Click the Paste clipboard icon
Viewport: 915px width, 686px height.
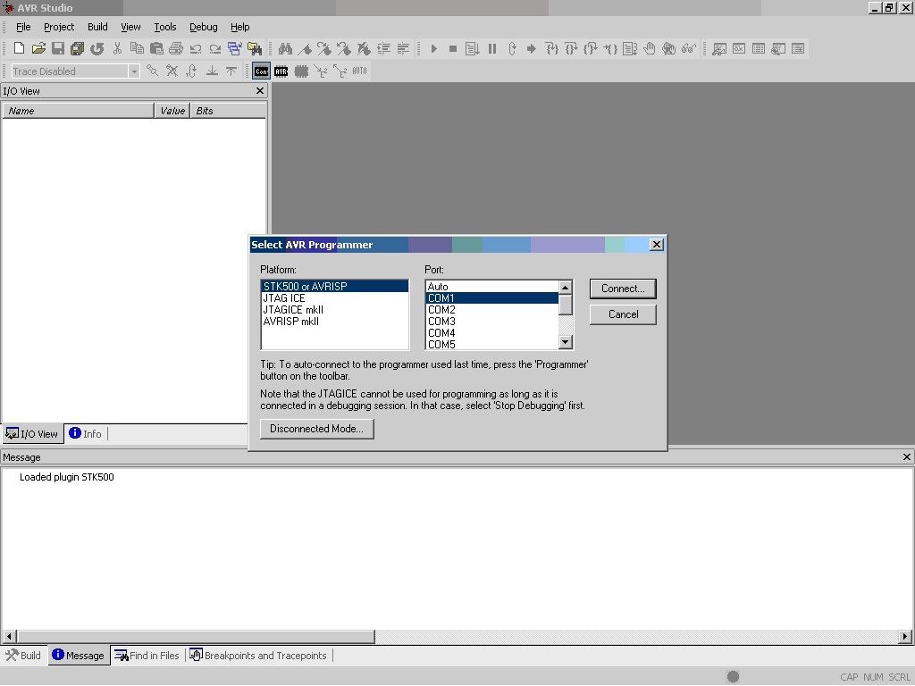pyautogui.click(x=156, y=48)
